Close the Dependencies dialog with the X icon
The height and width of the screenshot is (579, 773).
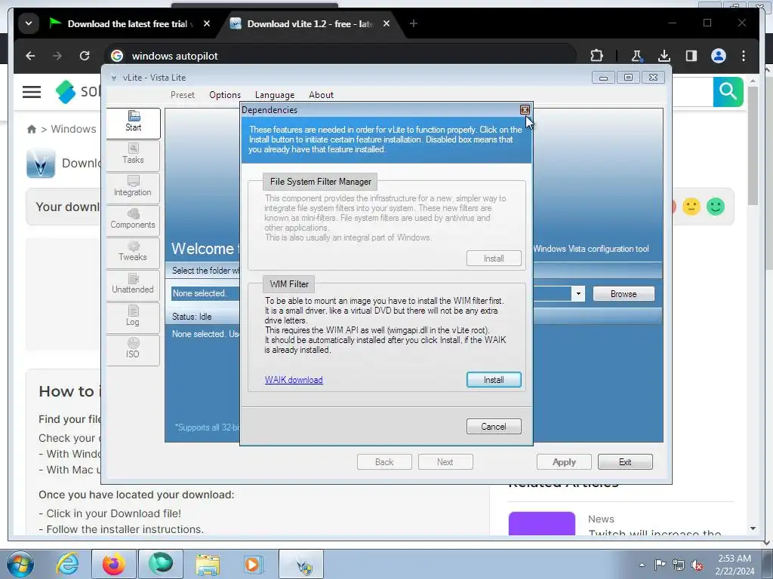(x=525, y=110)
